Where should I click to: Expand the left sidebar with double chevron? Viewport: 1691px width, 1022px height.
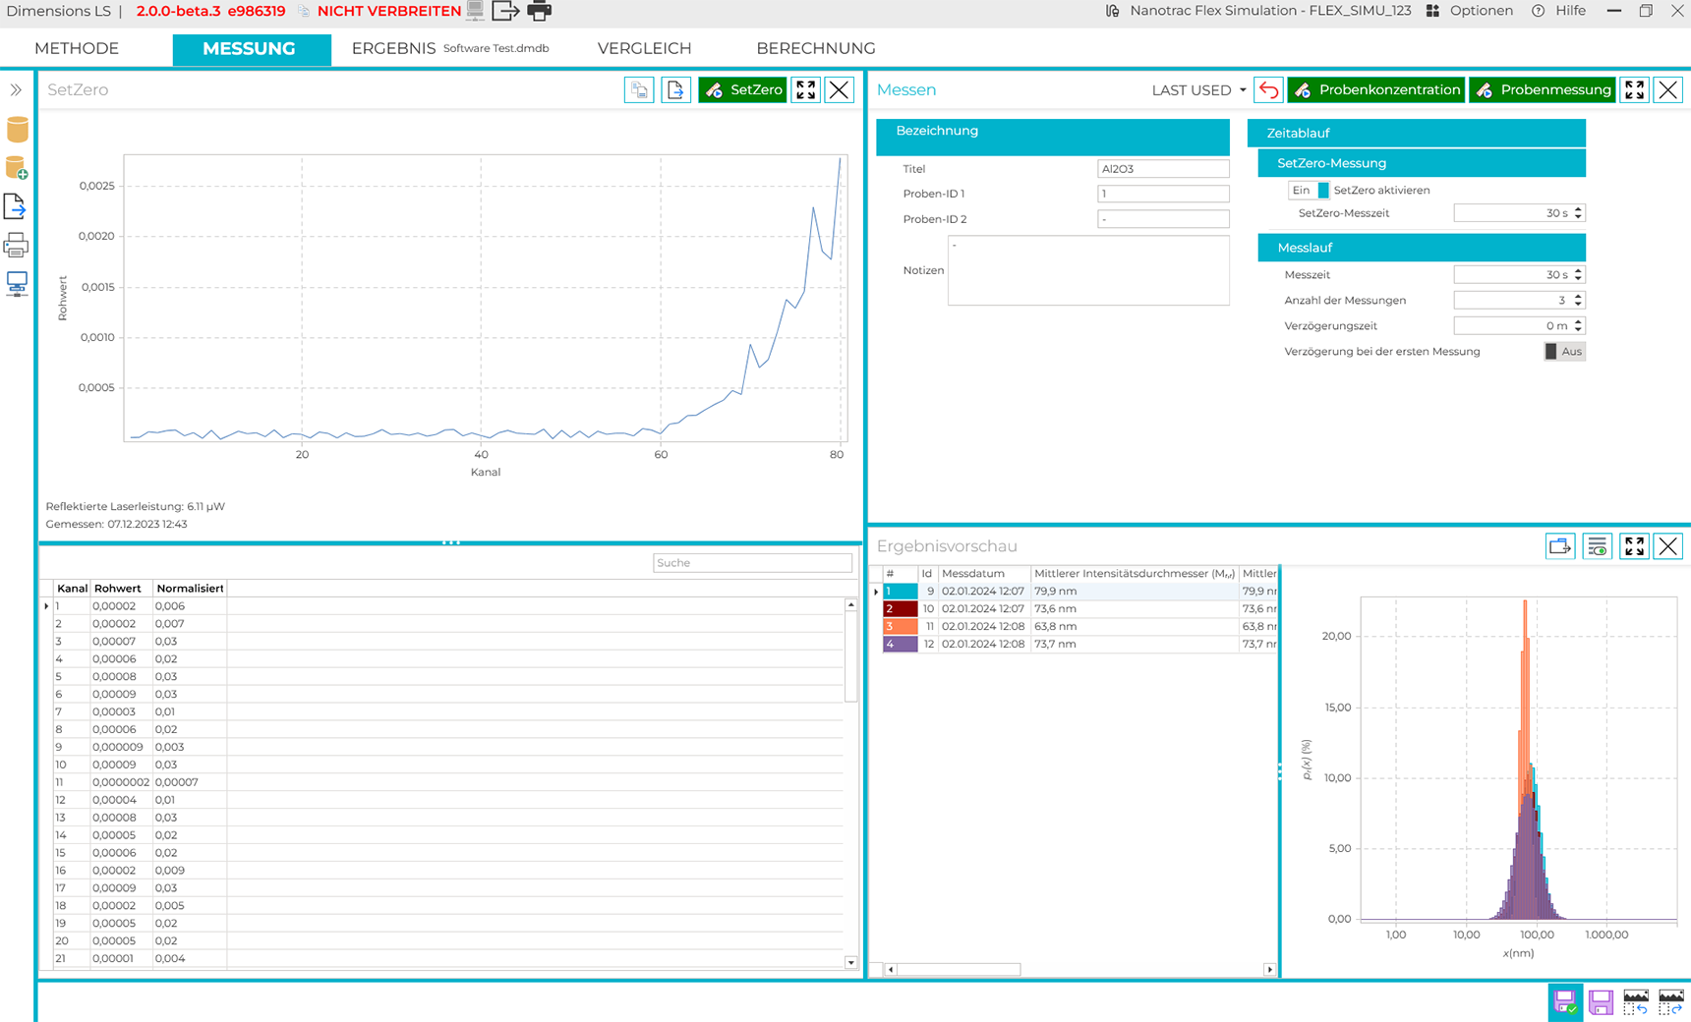pos(16,90)
